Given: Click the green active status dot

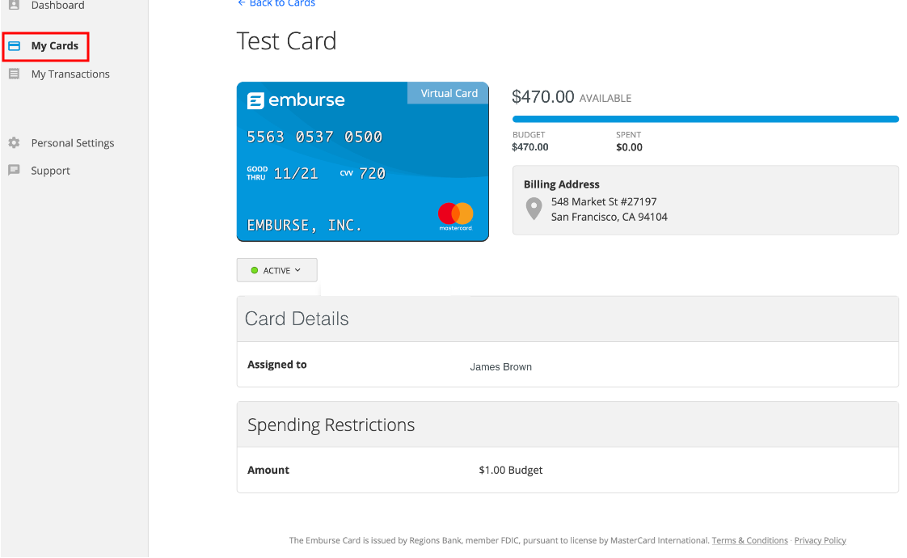Looking at the screenshot, I should pos(255,270).
